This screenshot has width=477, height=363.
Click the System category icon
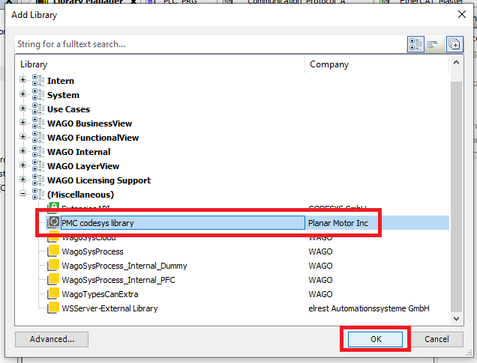[37, 95]
